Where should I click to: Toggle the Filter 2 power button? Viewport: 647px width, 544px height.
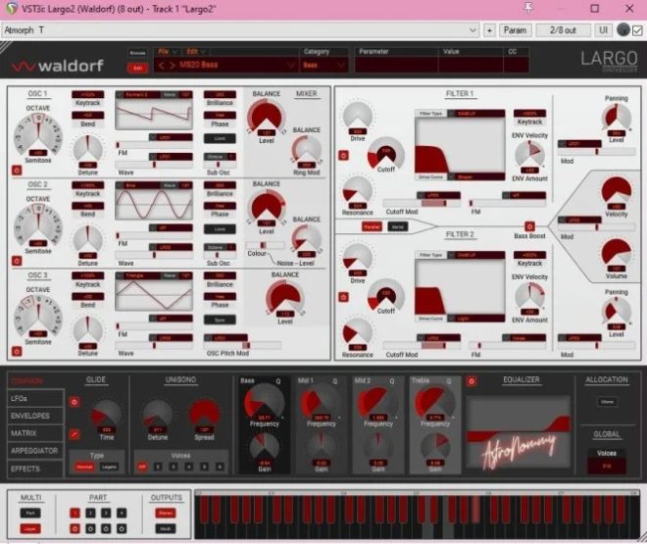[343, 297]
